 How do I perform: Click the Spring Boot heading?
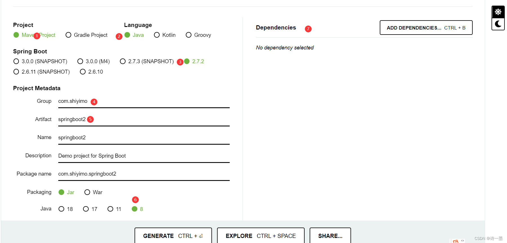(30, 51)
